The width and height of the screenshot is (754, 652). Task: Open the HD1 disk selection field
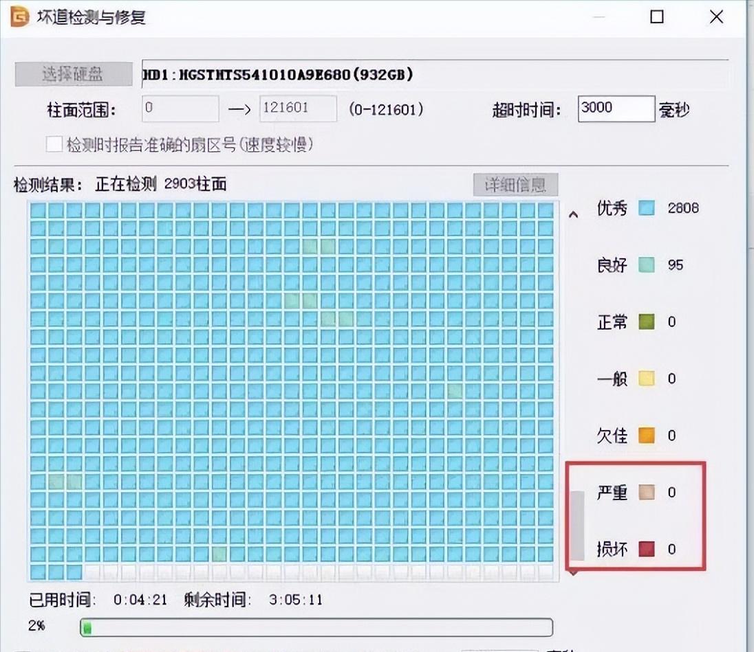433,75
